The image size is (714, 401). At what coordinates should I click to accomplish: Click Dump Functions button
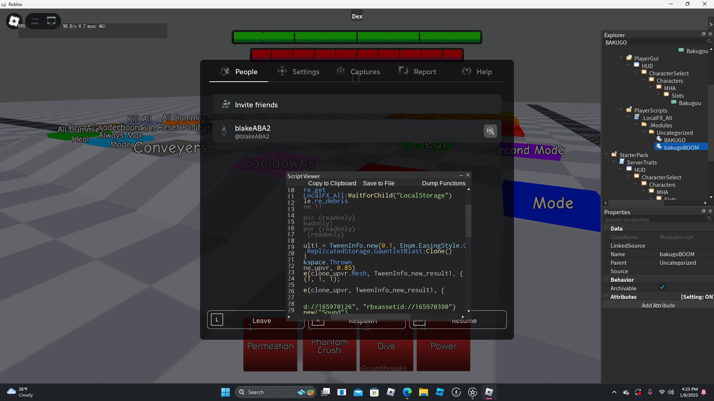pos(444,183)
